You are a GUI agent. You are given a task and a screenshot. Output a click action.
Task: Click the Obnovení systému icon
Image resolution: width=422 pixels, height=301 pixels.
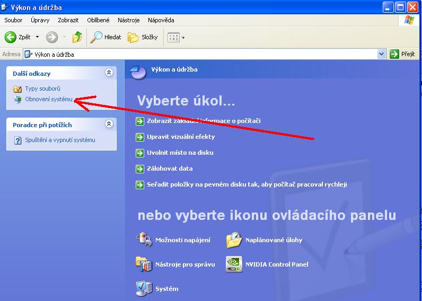tap(17, 99)
